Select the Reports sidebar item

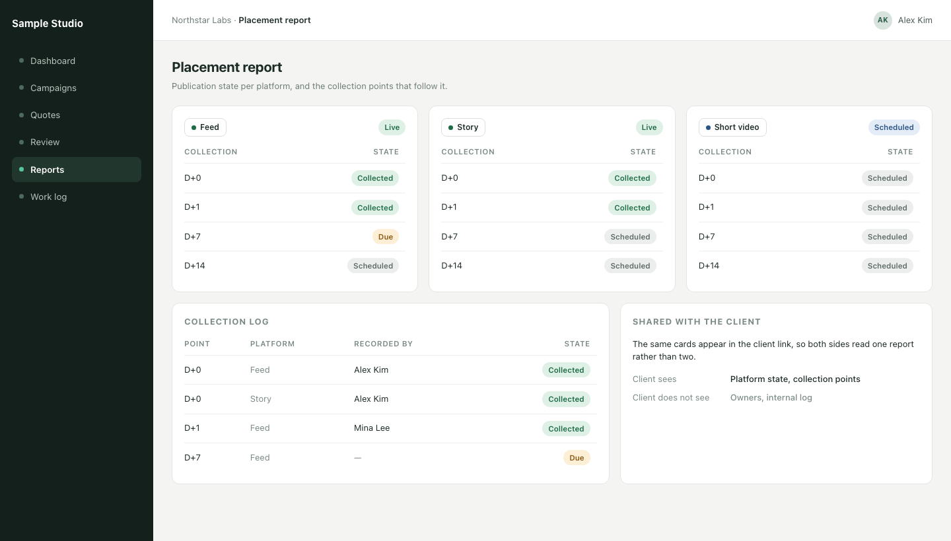point(77,170)
